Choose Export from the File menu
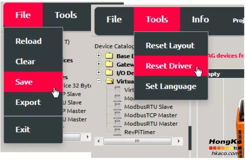 click(x=33, y=102)
